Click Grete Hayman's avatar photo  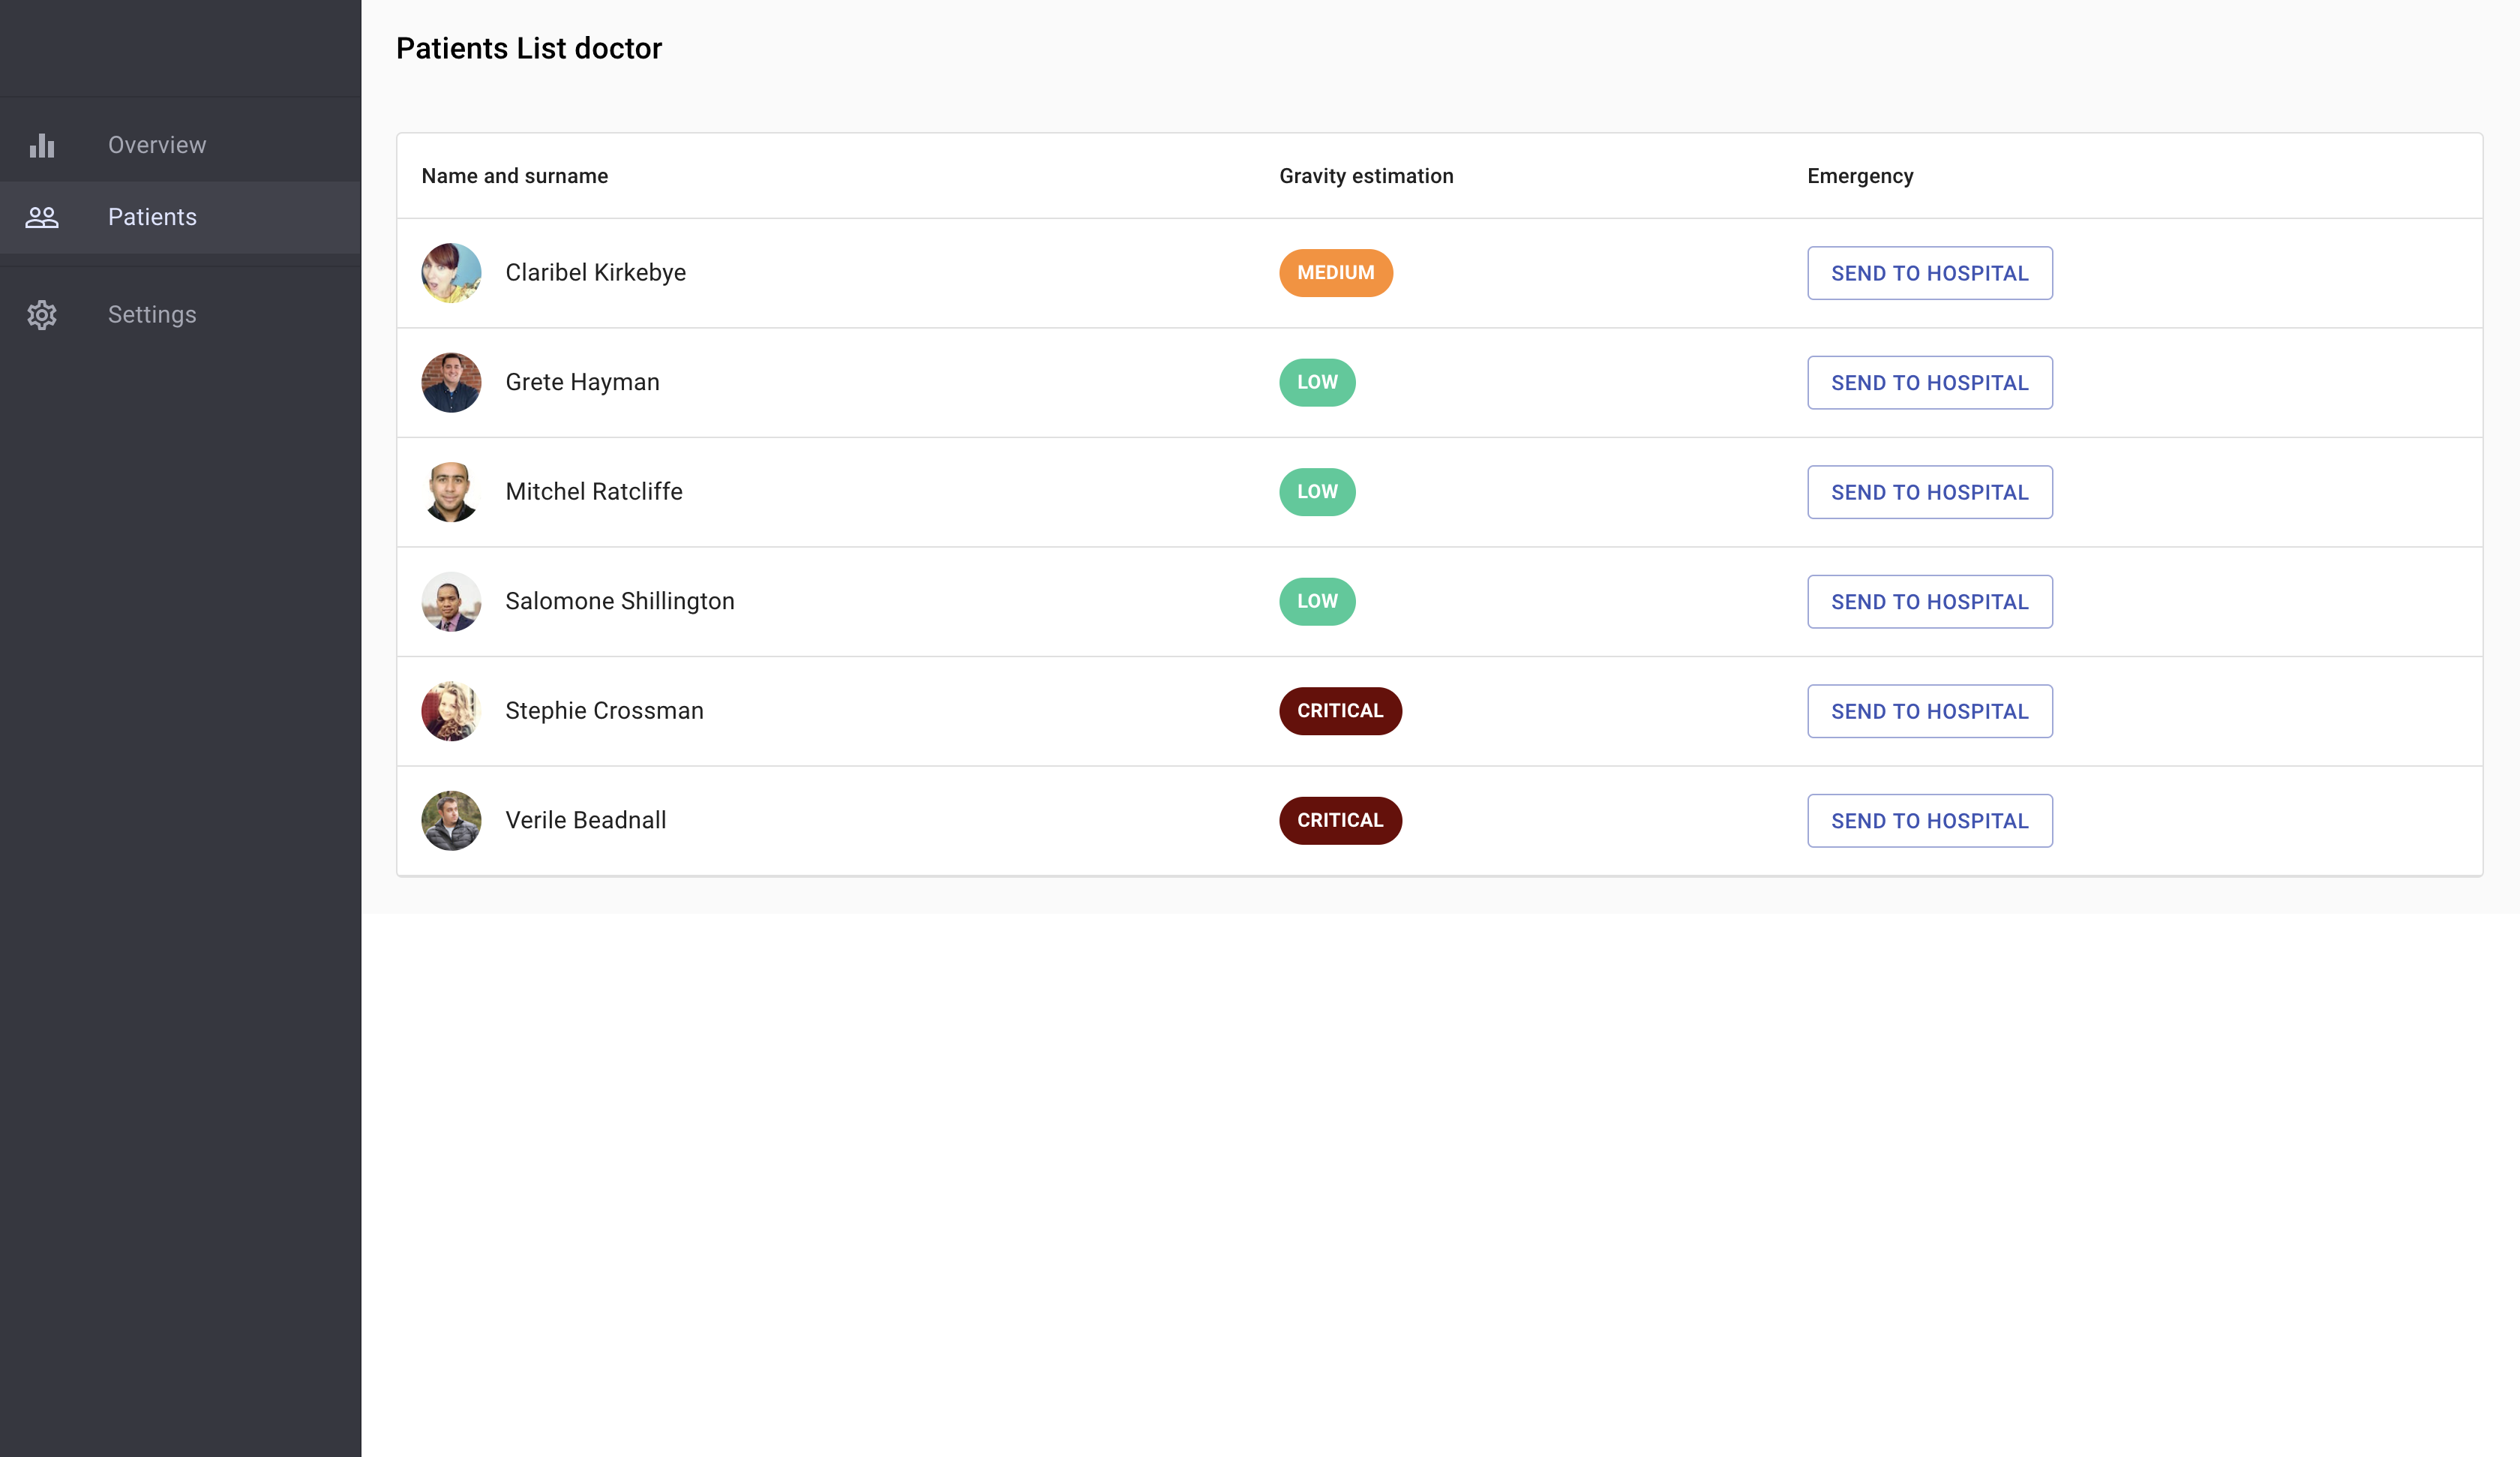(451, 383)
